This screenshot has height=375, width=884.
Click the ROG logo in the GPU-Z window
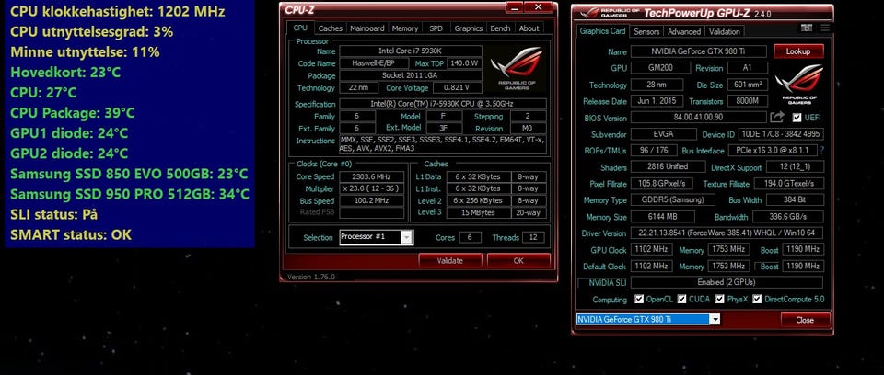798,84
